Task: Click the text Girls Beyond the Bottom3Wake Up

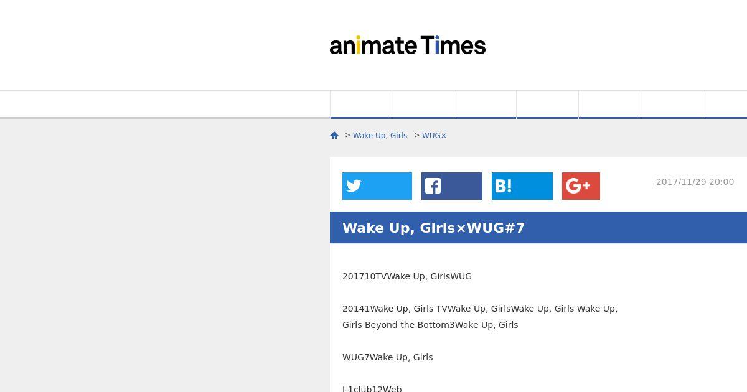Action: coord(430,325)
